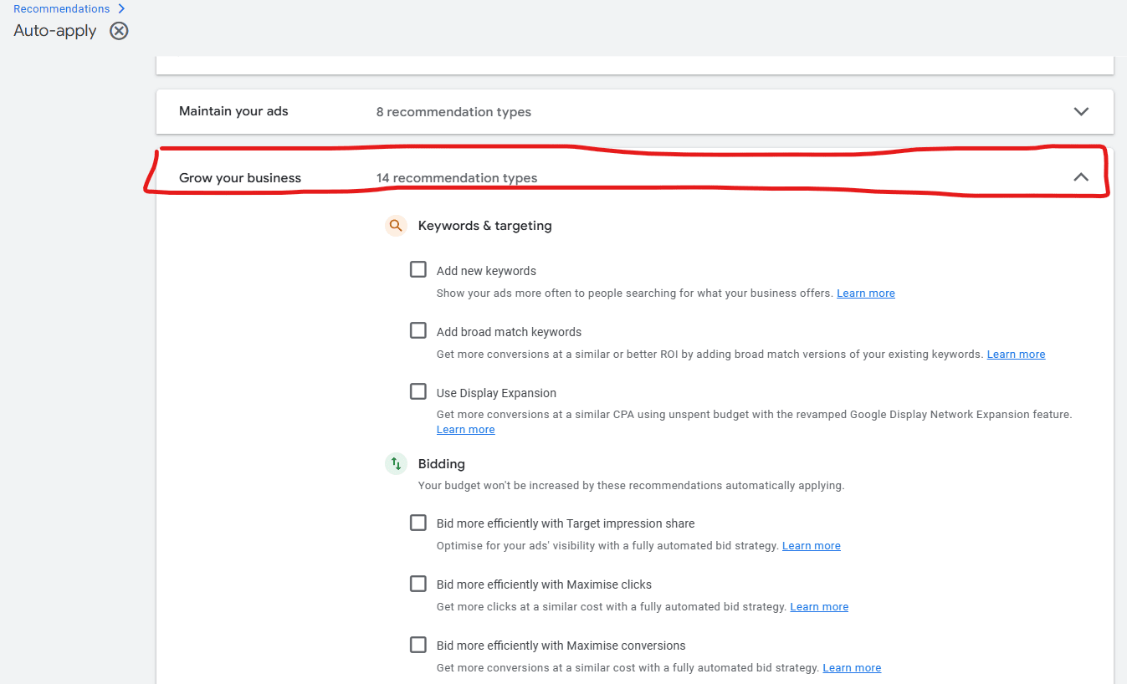Open Learn more for Target impression share

click(812, 546)
